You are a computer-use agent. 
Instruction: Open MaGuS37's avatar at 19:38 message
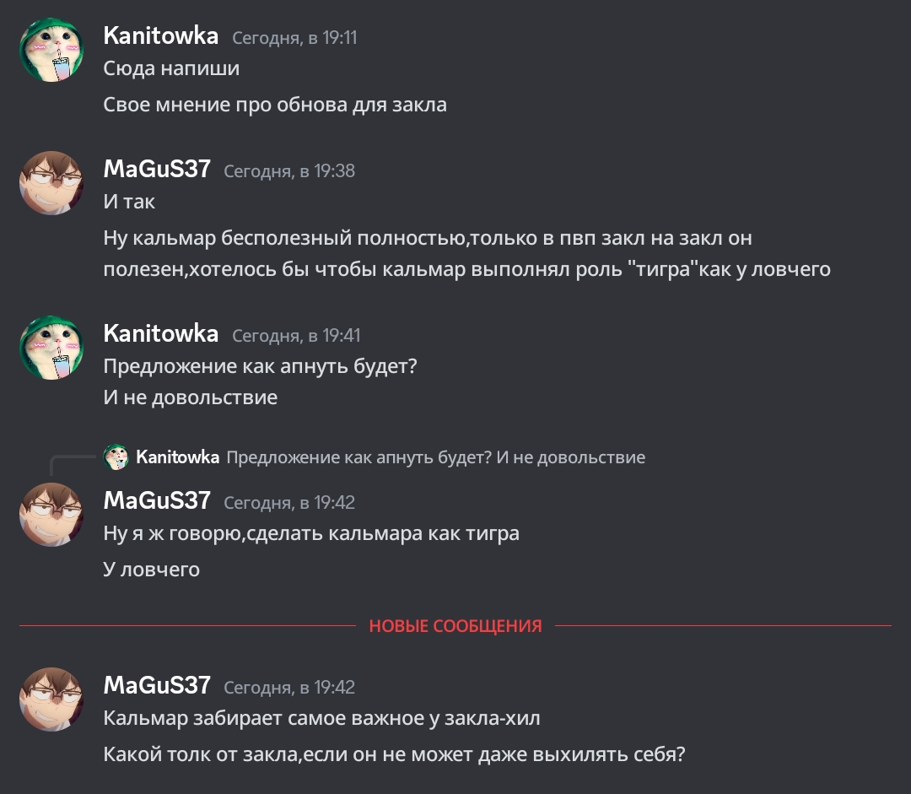[x=51, y=183]
